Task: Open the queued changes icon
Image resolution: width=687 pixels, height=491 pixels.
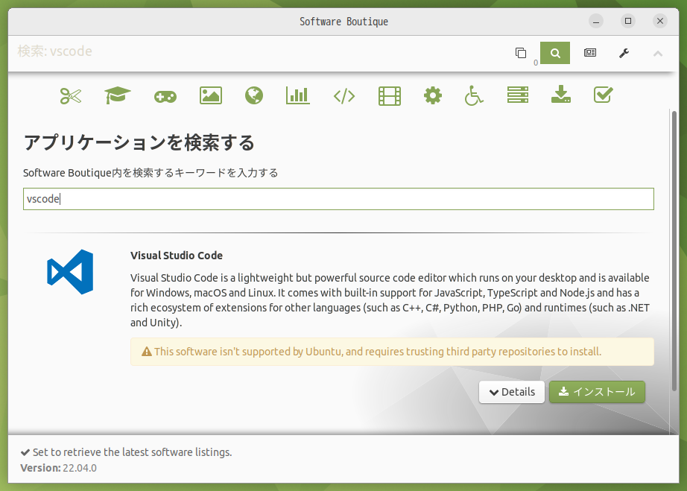Action: tap(521, 53)
